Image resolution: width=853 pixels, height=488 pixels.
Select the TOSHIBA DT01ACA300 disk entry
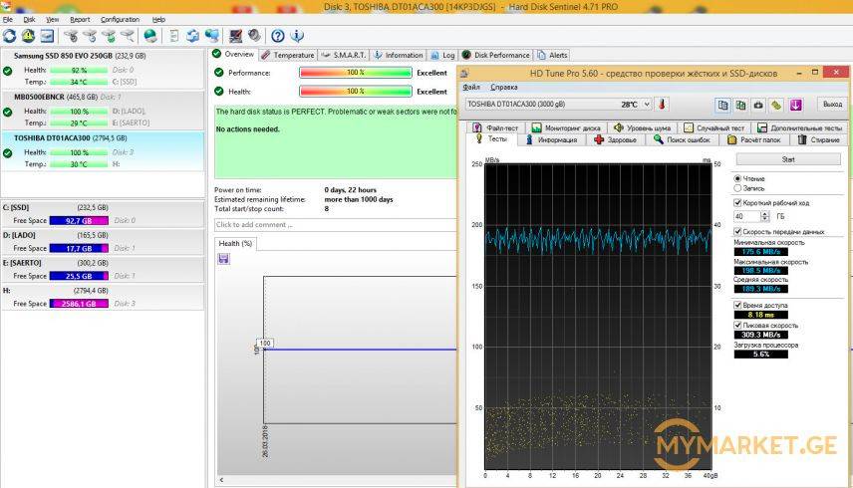click(x=103, y=151)
